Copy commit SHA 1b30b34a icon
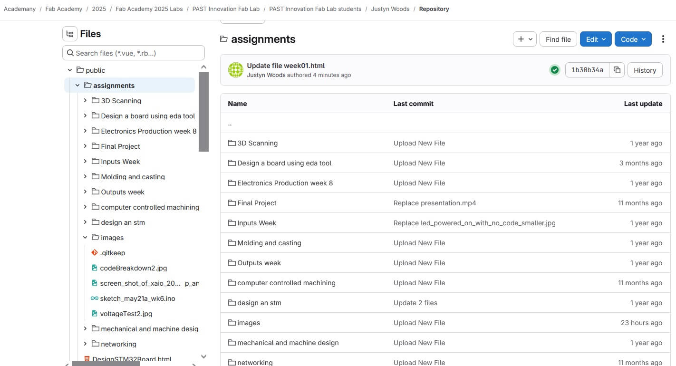Viewport: 676px width, 366px height. [617, 70]
